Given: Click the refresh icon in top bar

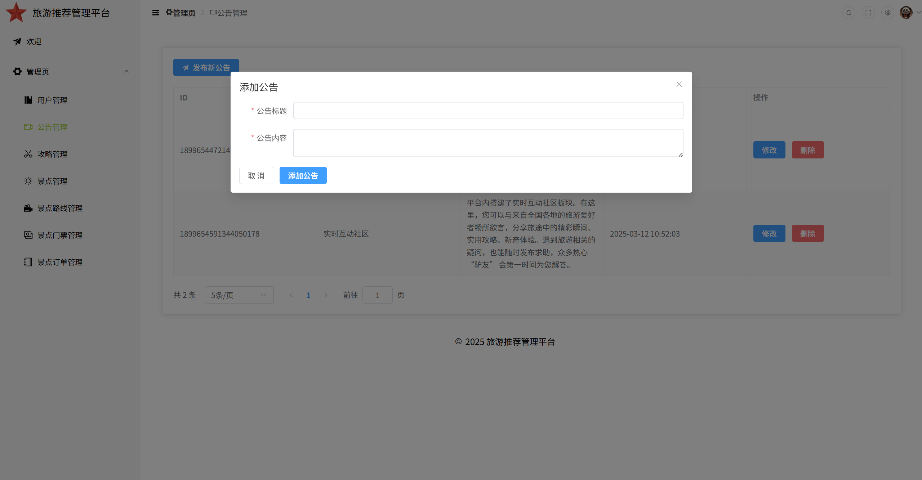Looking at the screenshot, I should coord(849,13).
